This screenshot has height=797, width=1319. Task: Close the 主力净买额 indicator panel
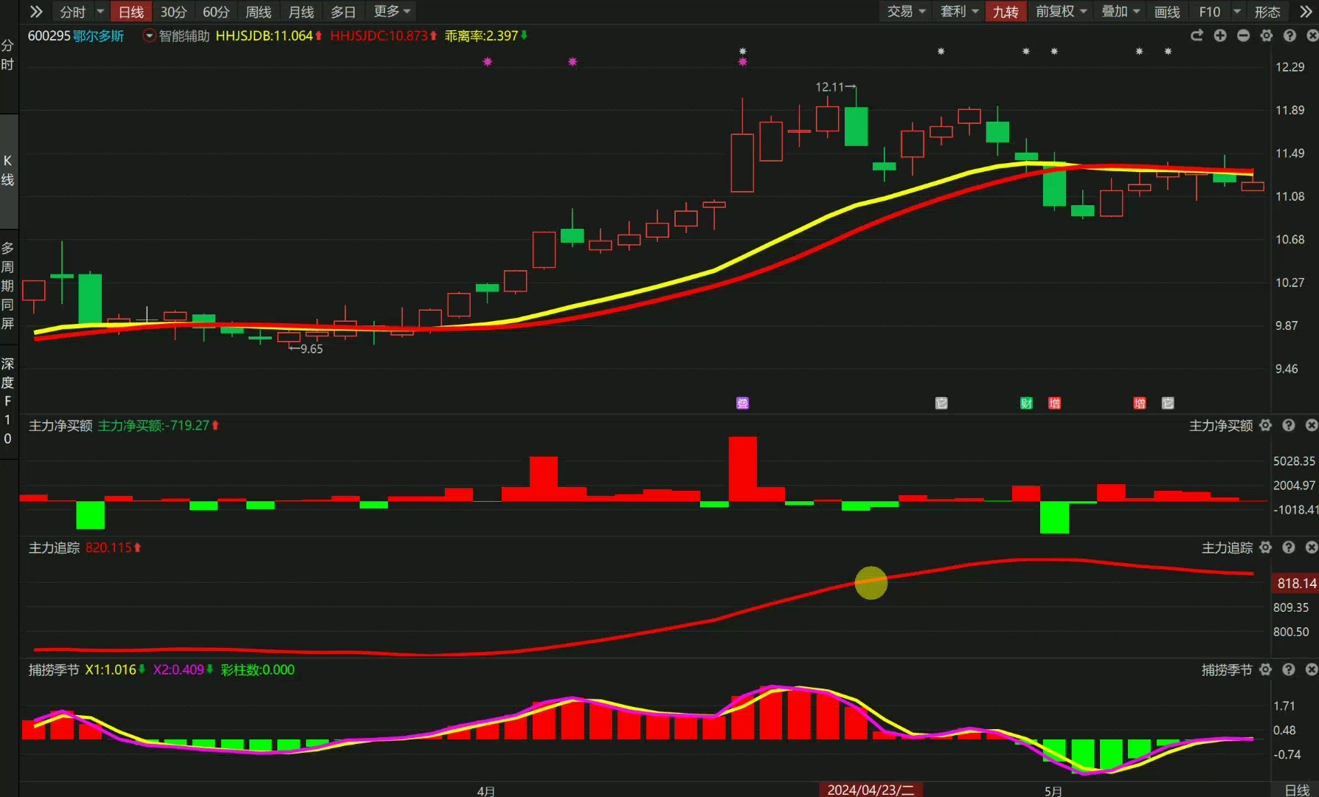click(1312, 425)
